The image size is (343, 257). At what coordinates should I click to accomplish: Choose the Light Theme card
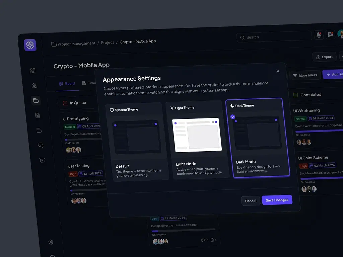tap(197, 140)
